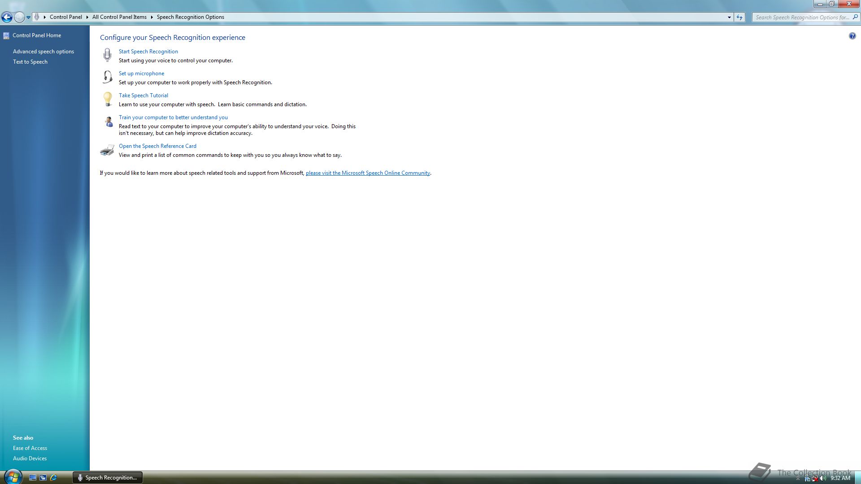Image resolution: width=861 pixels, height=484 pixels.
Task: Open Advanced speech options in sidebar
Action: click(x=43, y=52)
